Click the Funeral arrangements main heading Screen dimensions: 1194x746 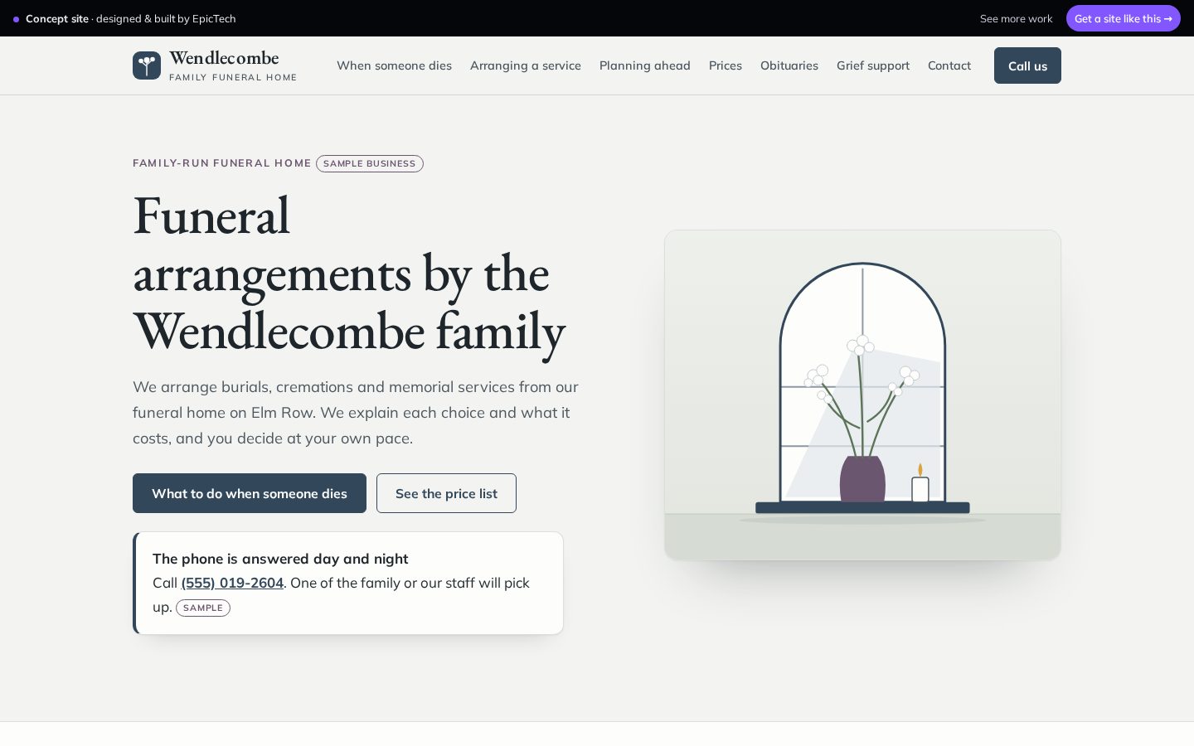(x=349, y=274)
